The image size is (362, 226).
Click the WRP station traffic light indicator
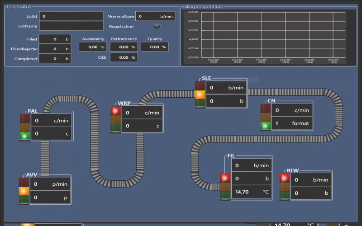click(x=116, y=119)
